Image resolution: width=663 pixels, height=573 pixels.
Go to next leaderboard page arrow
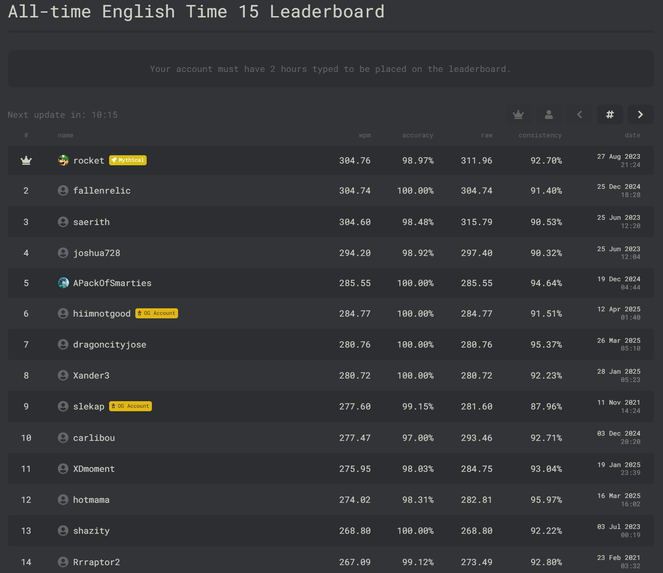pyautogui.click(x=640, y=115)
